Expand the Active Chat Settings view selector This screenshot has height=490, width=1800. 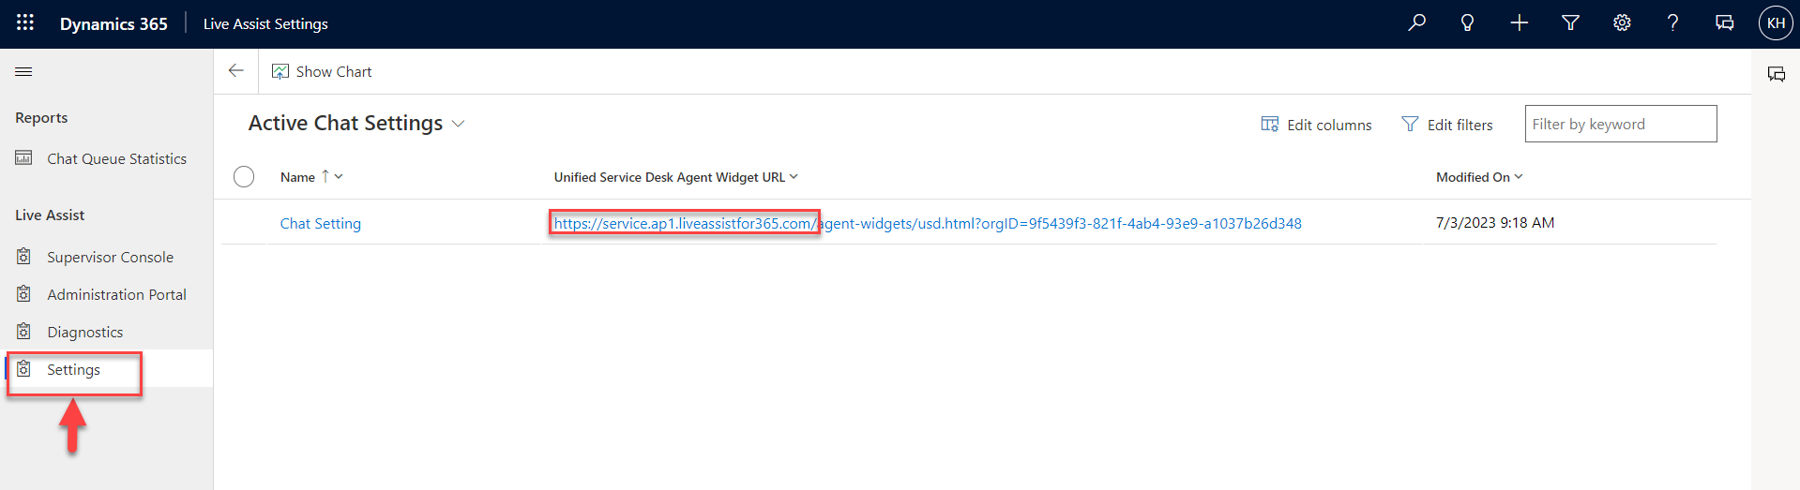[459, 124]
